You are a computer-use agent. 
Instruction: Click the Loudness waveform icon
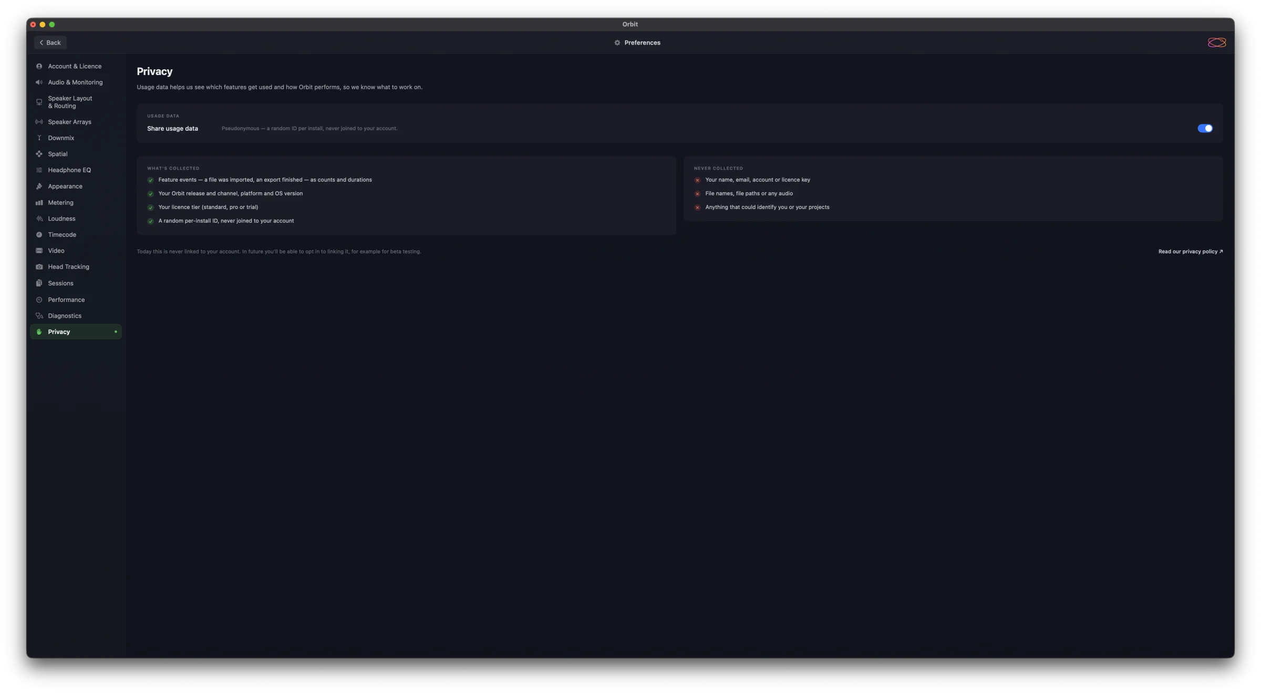[x=39, y=218]
